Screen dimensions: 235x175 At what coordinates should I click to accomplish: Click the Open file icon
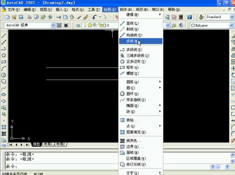pyautogui.click(x=14, y=17)
